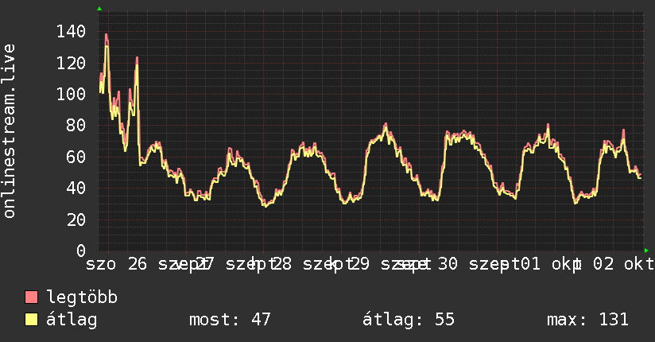The width and height of the screenshot is (655, 342).
Task: Click the 120 y-axis label
Action: 71,63
